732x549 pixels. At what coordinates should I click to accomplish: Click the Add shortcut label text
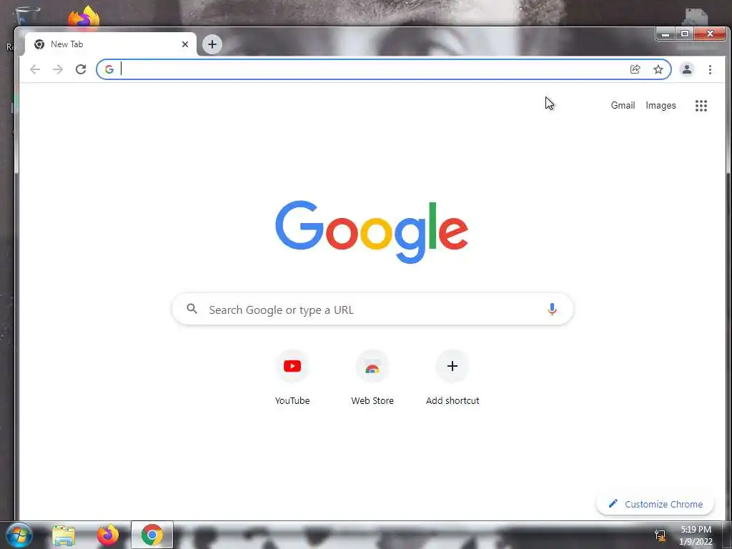click(x=452, y=400)
